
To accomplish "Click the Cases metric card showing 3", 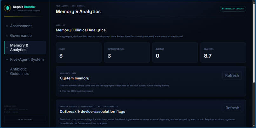I will click(x=79, y=52).
